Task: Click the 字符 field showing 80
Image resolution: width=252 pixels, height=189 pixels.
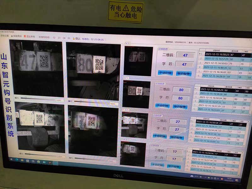Action: point(181,98)
